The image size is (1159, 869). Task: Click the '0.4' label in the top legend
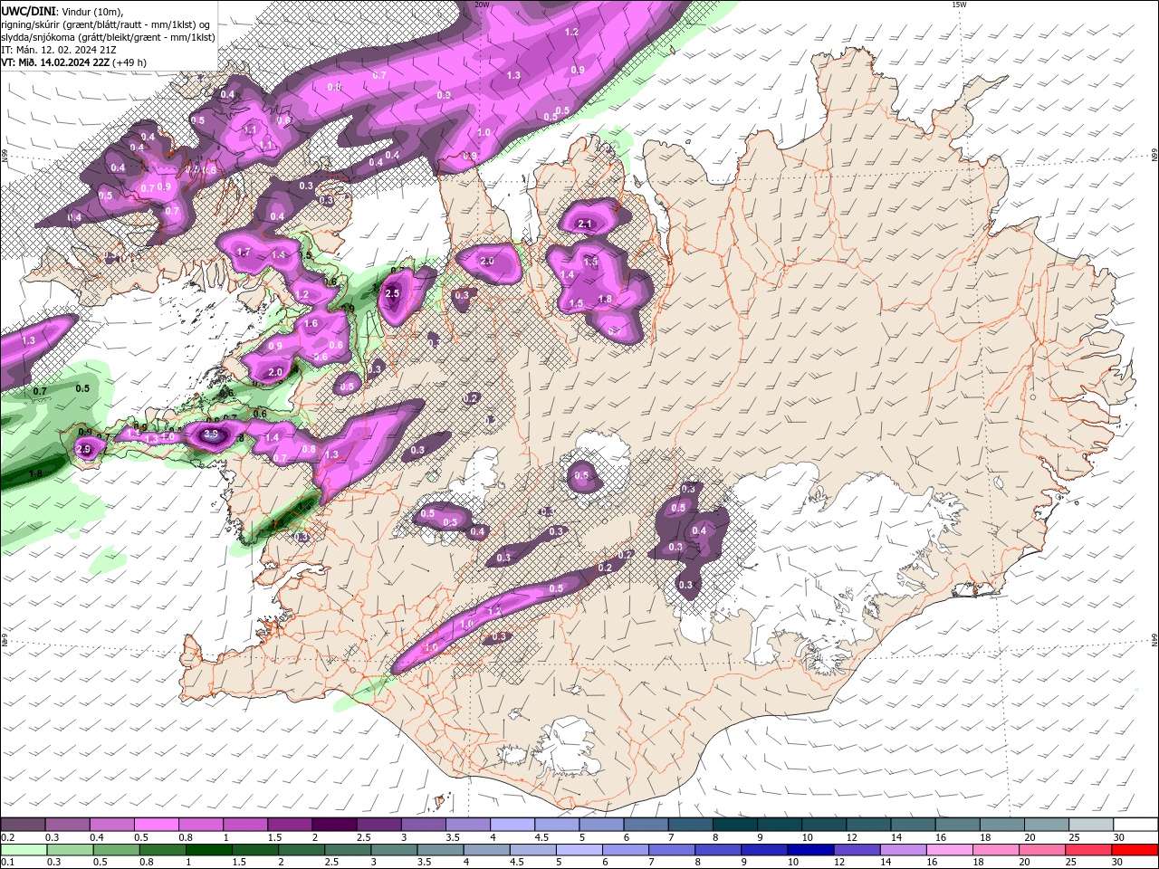pos(97,837)
